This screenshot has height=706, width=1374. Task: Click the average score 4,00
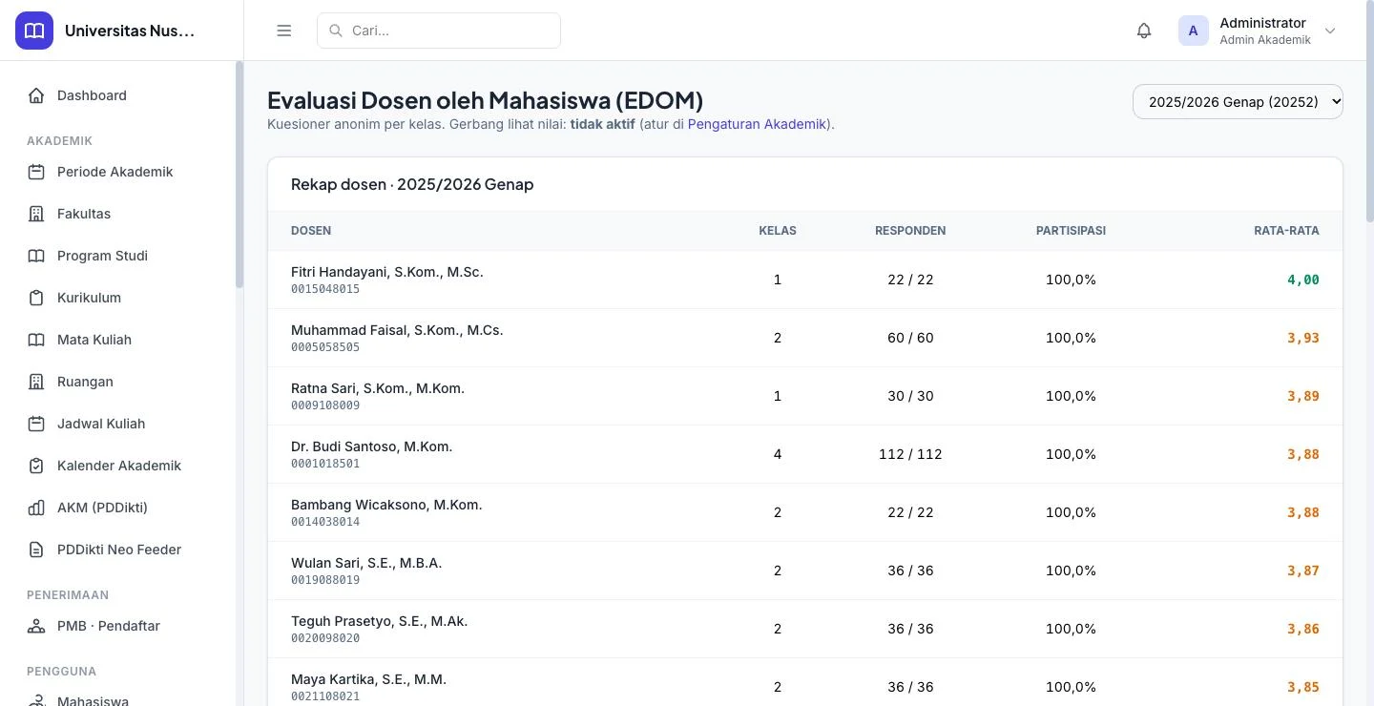[x=1303, y=280]
